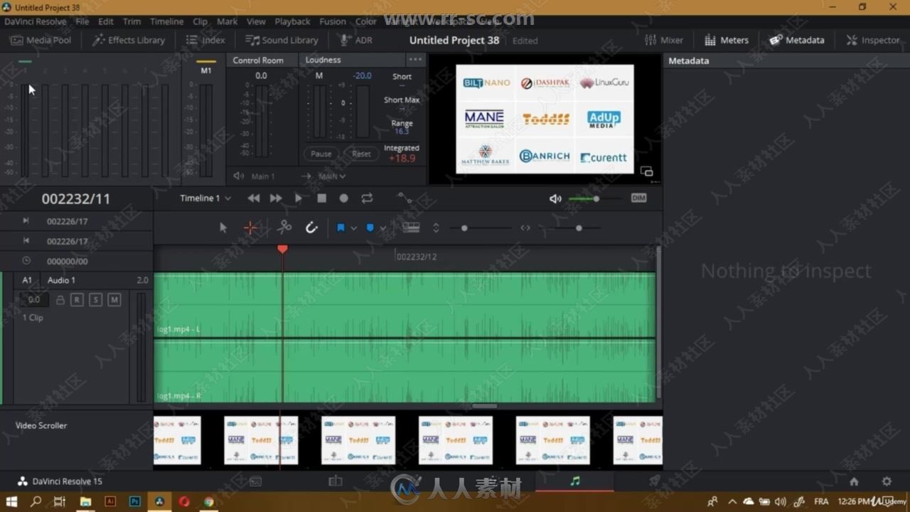The width and height of the screenshot is (910, 512).
Task: Click the first Video Scroller thumbnail
Action: 177,440
